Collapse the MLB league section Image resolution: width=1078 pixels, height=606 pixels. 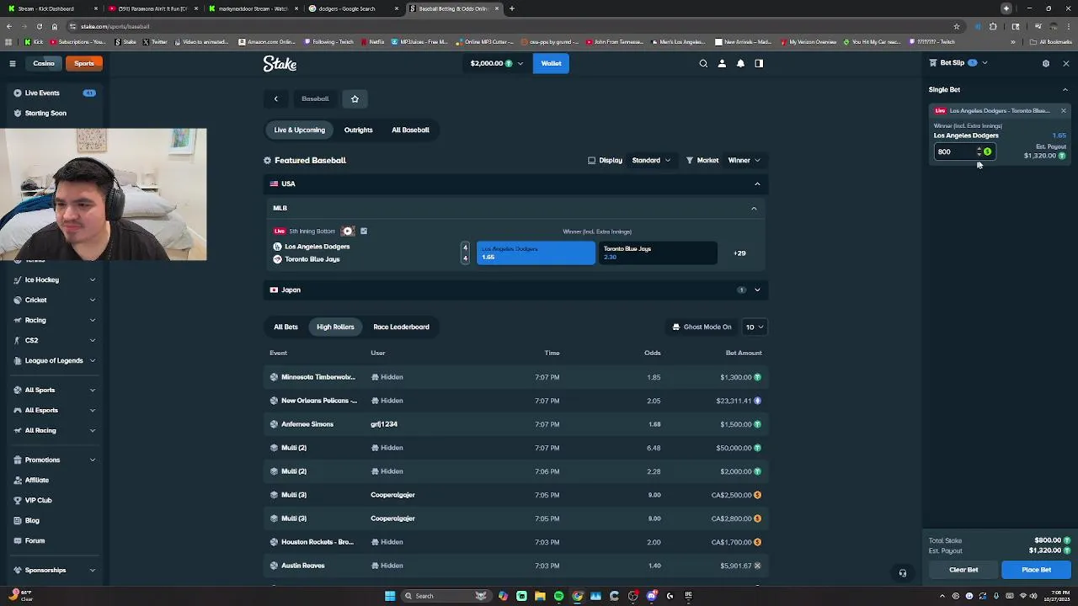pos(754,208)
